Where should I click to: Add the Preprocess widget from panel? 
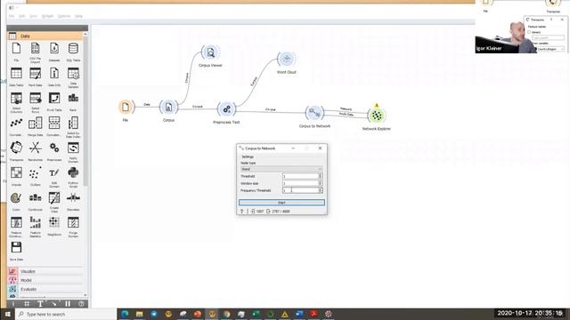pyautogui.click(x=54, y=151)
